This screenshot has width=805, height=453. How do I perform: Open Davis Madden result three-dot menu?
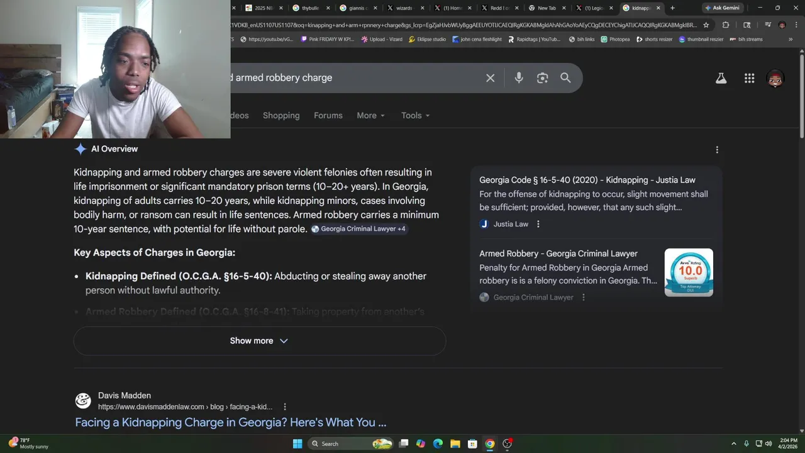coord(285,407)
